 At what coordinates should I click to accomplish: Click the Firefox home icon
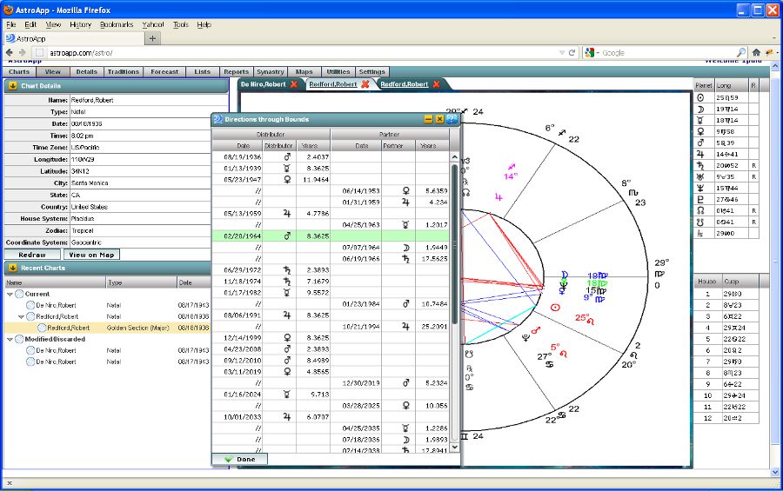pos(756,52)
